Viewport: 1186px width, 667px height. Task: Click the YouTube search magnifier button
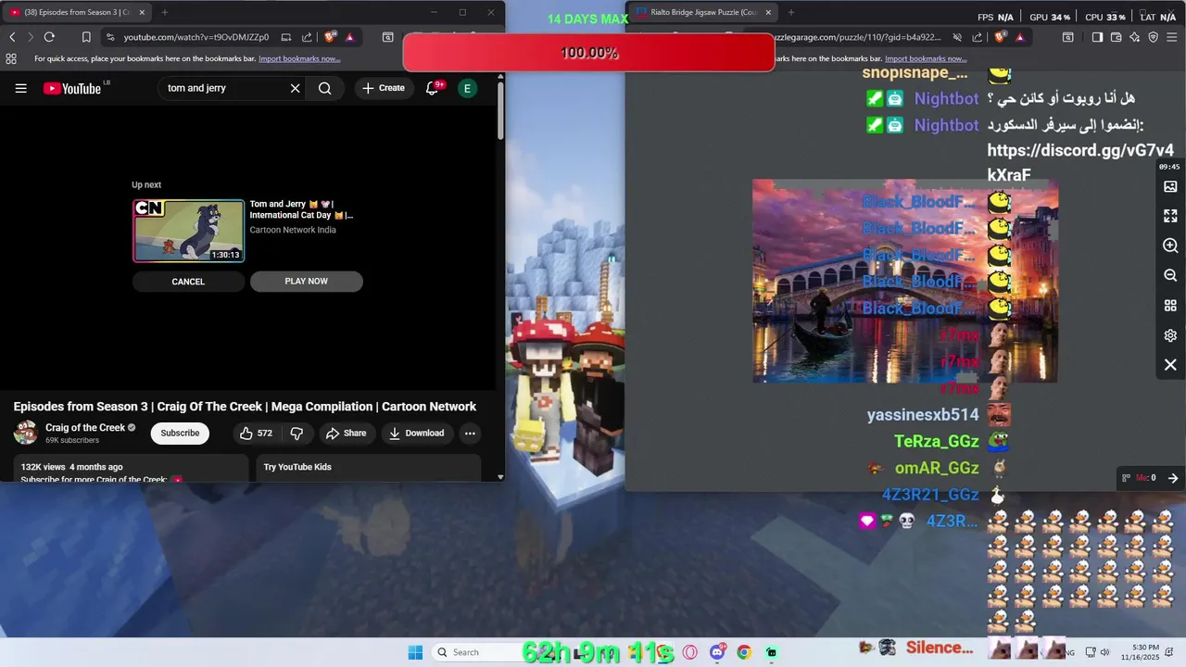pyautogui.click(x=325, y=88)
